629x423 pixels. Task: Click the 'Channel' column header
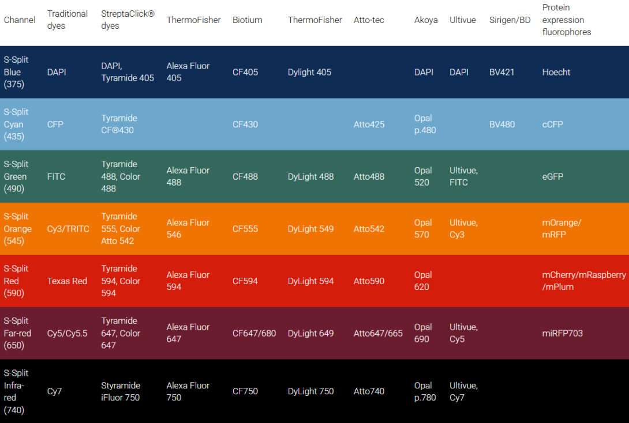click(19, 20)
